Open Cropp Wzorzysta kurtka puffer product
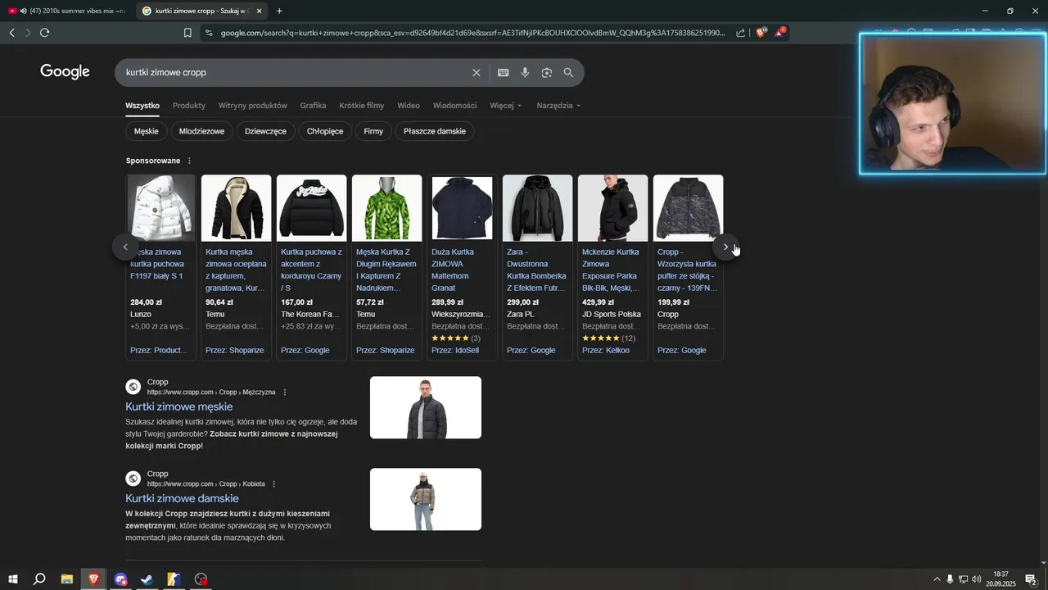 click(x=687, y=270)
